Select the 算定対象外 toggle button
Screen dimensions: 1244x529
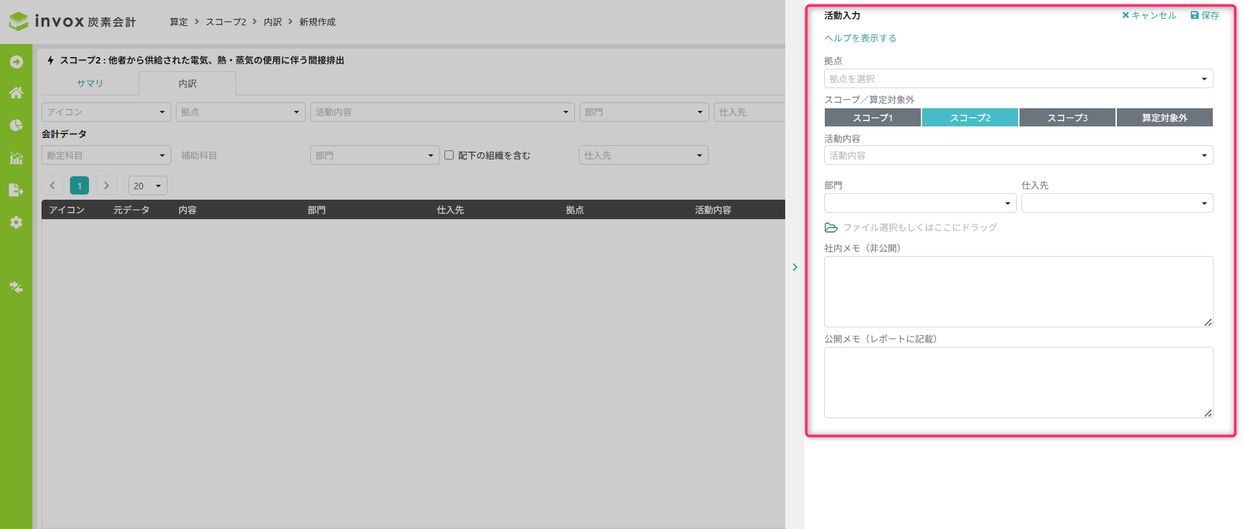click(x=1164, y=117)
